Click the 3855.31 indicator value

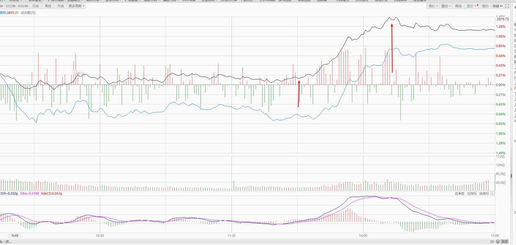point(12,12)
